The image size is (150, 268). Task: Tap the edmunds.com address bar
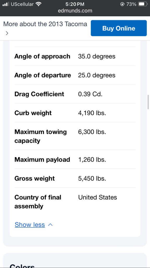(75, 11)
